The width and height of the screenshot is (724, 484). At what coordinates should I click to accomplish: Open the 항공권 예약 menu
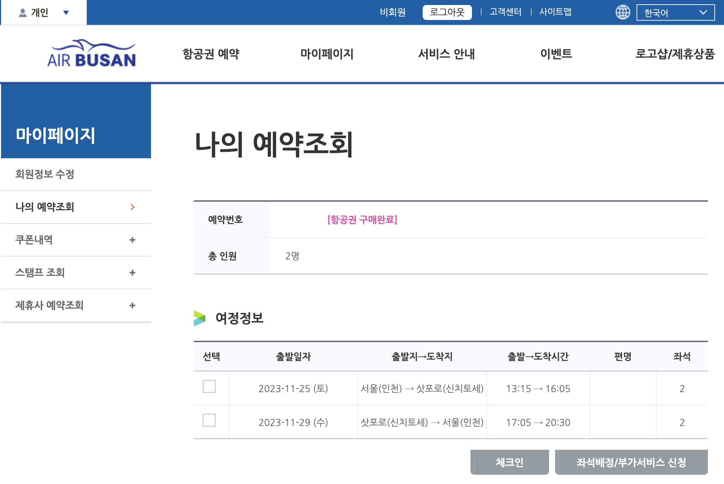(211, 54)
